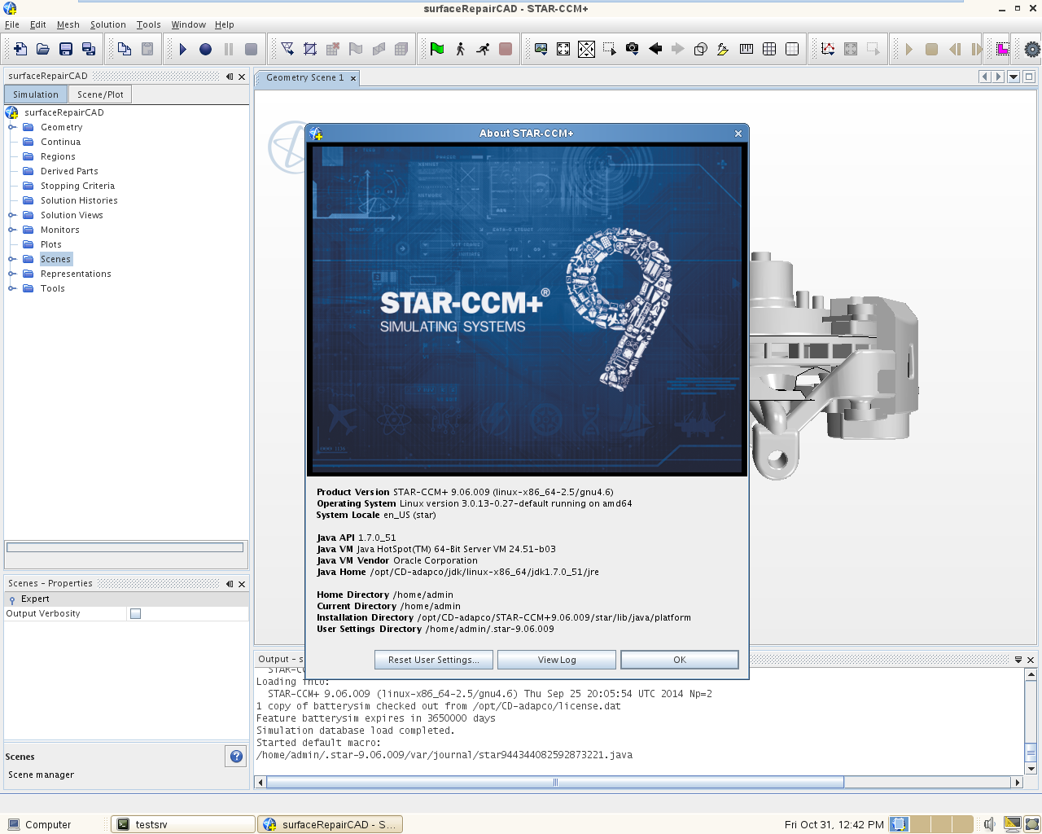Click the green flag initialize icon
This screenshot has width=1042, height=834.
click(437, 49)
